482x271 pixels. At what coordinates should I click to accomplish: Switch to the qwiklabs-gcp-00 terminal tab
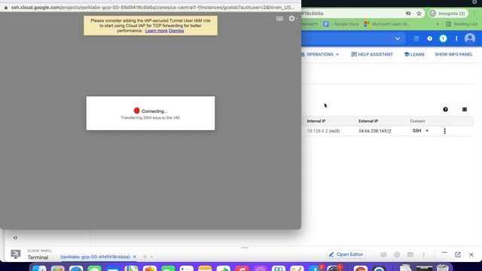95,257
